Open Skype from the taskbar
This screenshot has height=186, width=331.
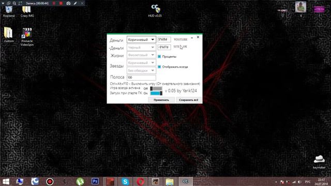125,181
